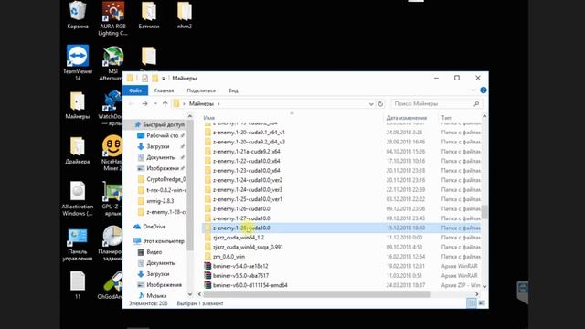
Task: Click the file list horizontal scrollbar thumb
Action: pos(316,294)
